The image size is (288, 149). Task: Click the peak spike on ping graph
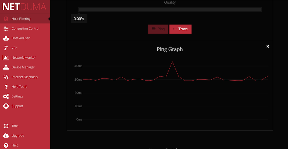tap(172, 62)
